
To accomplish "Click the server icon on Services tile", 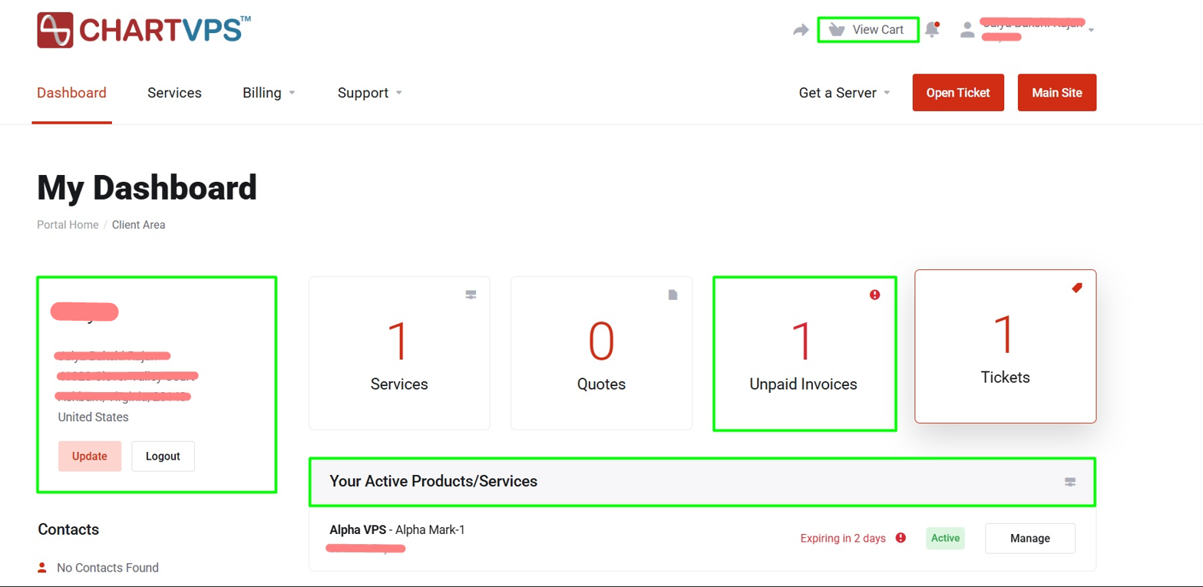I will pos(471,295).
